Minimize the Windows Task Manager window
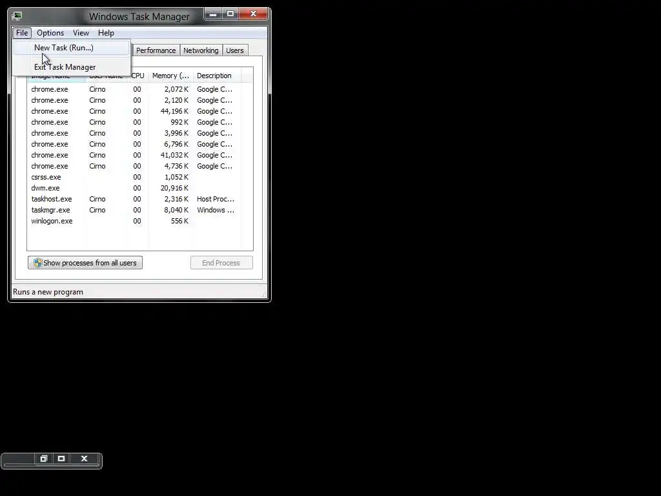 [x=213, y=14]
